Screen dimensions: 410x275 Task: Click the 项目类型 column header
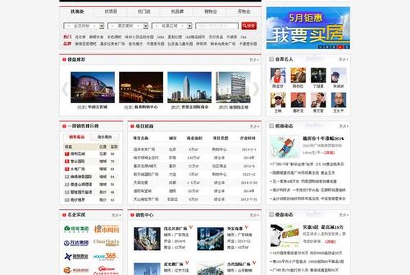[220, 138]
